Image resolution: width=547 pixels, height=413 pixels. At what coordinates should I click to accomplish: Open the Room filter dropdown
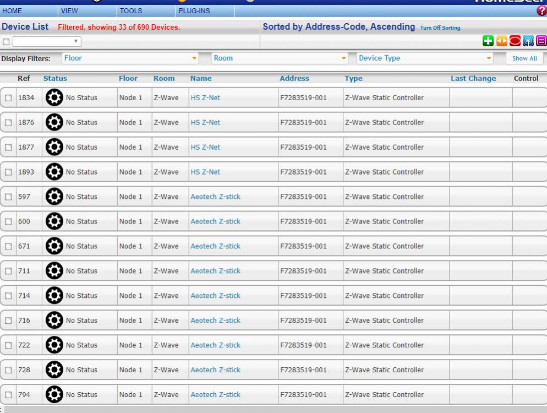coord(281,58)
